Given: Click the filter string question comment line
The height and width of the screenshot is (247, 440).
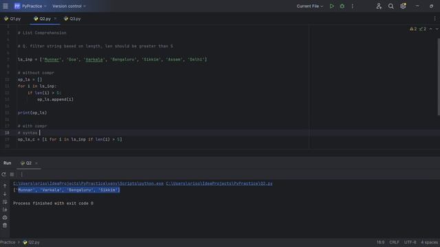Looking at the screenshot, I should 96,46.
